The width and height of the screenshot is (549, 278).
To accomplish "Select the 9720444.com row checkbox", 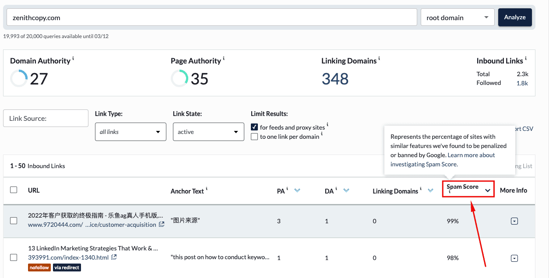I will 14,221.
